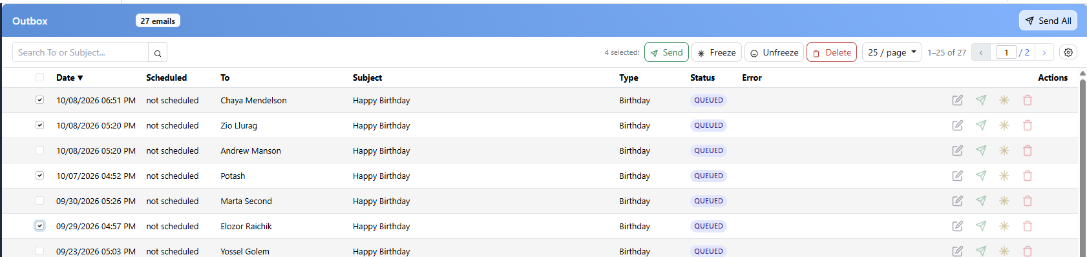Edit the Andrew Manson email

click(x=958, y=150)
